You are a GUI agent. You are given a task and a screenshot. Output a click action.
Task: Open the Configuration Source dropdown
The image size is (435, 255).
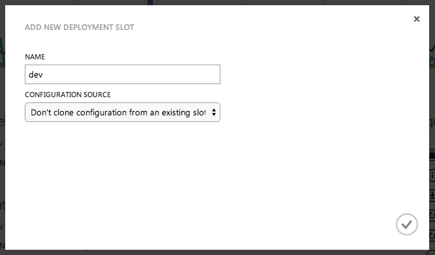[x=123, y=112]
